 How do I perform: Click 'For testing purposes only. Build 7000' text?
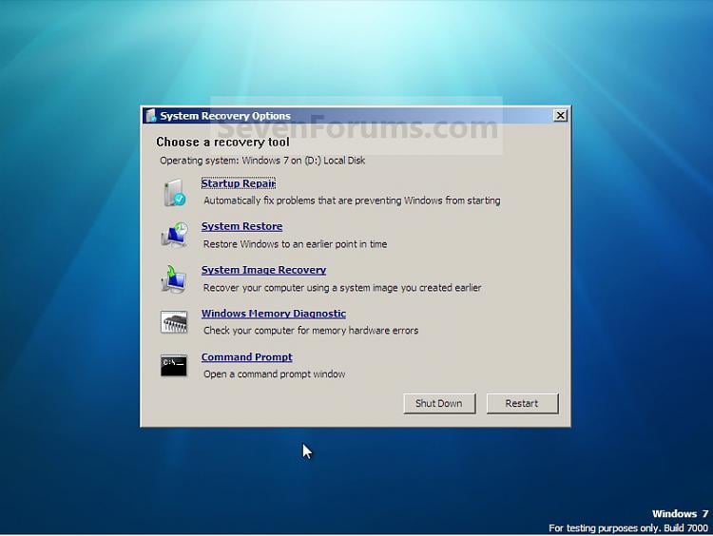[x=628, y=528]
